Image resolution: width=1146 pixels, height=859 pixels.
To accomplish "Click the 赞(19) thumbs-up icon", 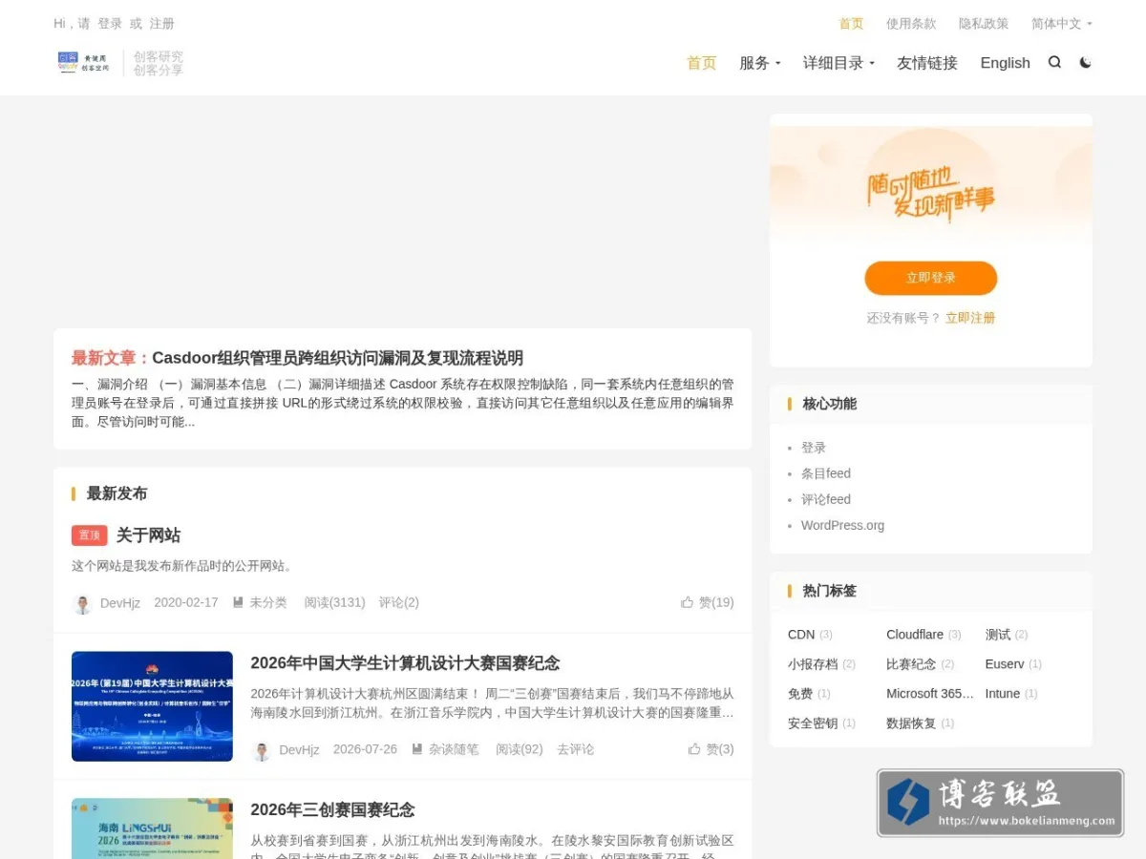I will pyautogui.click(x=687, y=602).
